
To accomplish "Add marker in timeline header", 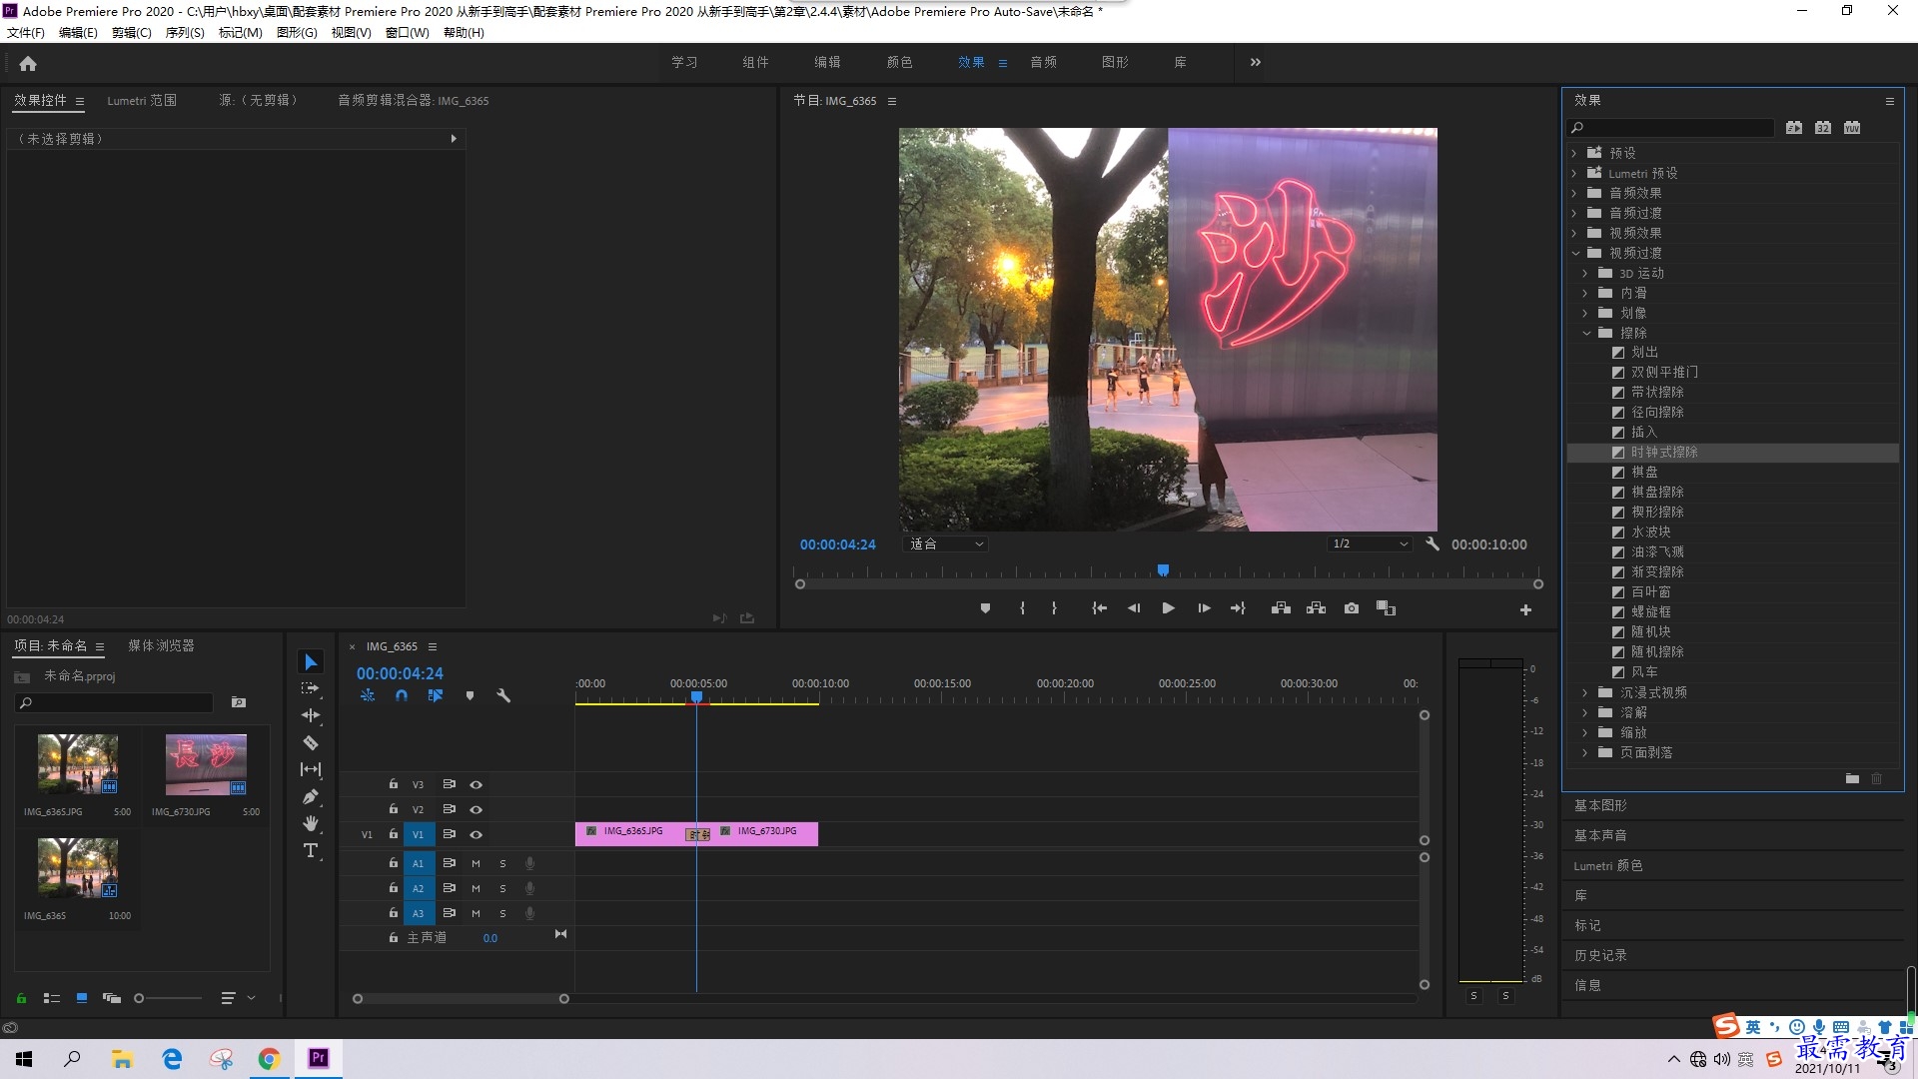I will coord(470,695).
